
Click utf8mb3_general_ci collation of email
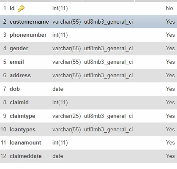click(109, 62)
